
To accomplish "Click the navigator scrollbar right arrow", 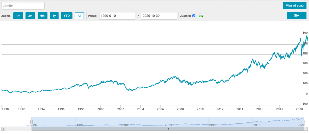I will [x=306, y=129].
